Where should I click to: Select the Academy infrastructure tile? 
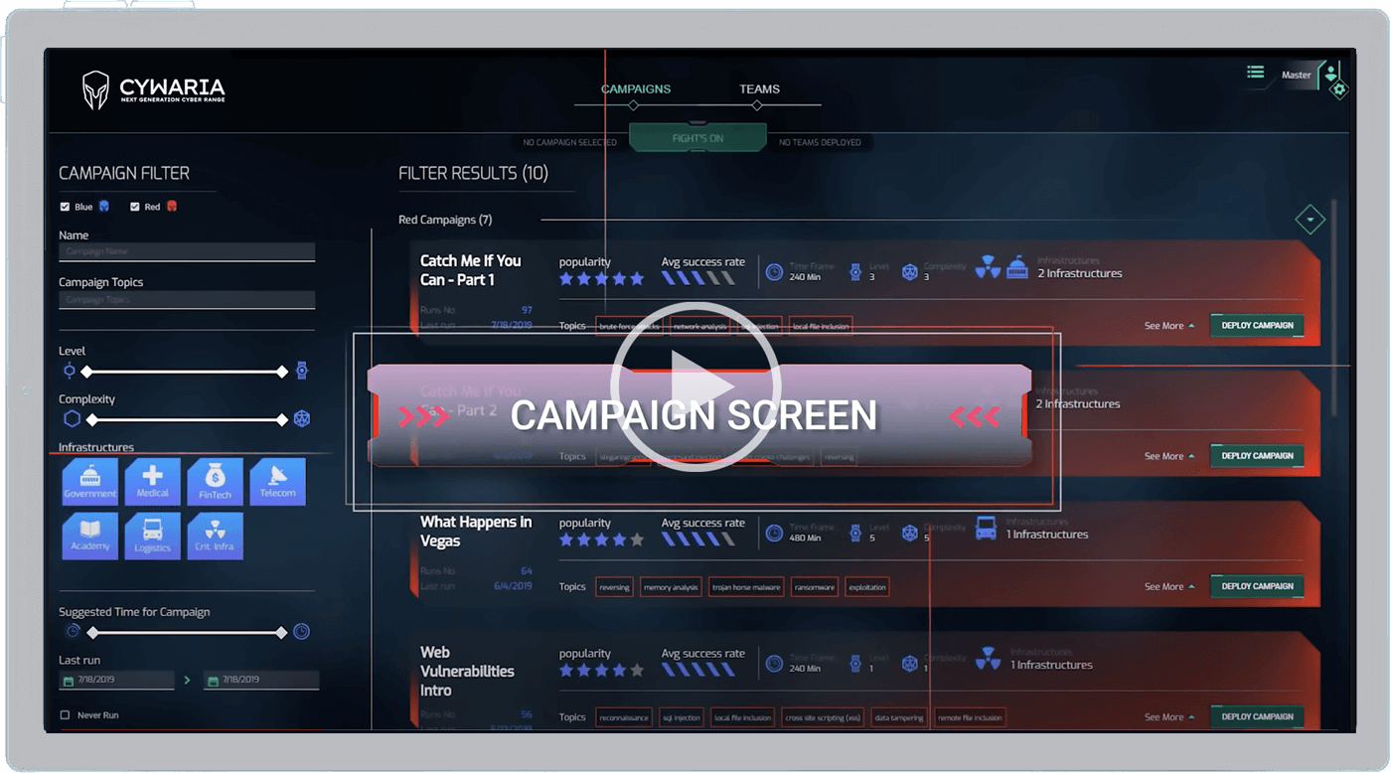90,536
